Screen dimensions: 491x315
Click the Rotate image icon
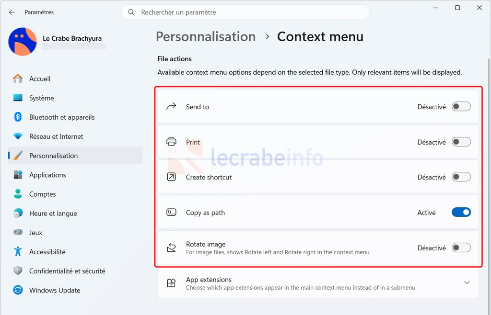[x=171, y=248]
